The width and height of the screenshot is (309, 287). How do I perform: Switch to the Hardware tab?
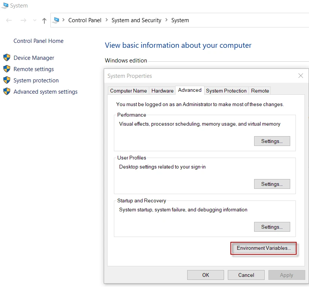(x=162, y=91)
